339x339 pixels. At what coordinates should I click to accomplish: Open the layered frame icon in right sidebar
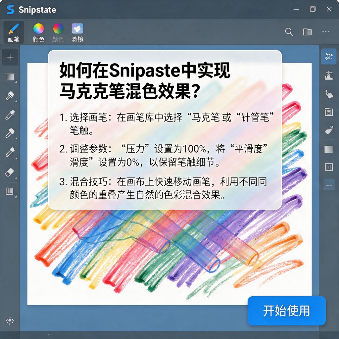329,112
